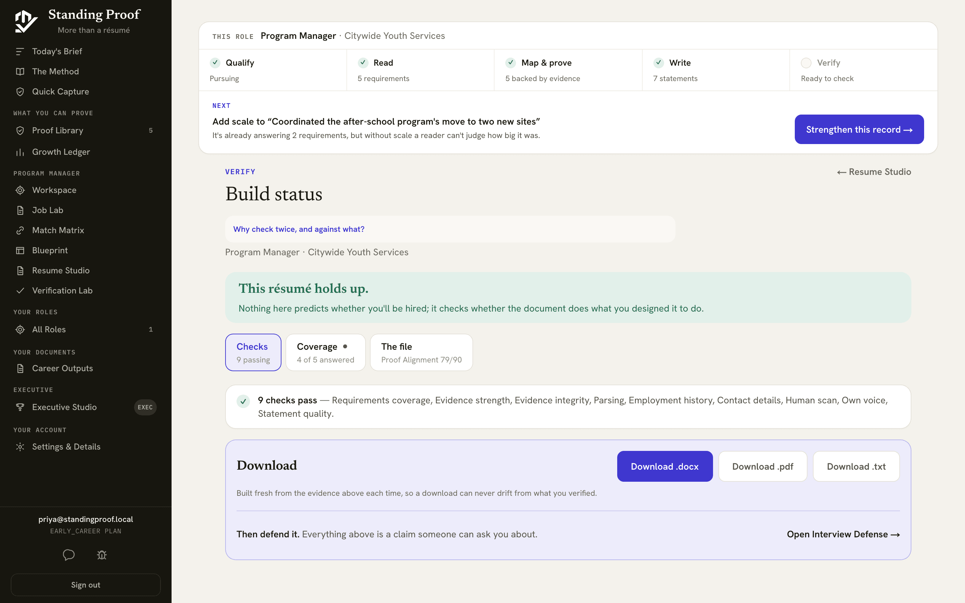Viewport: 965px width, 603px height.
Task: Click the 9 checks pass summary row
Action: [x=568, y=407]
